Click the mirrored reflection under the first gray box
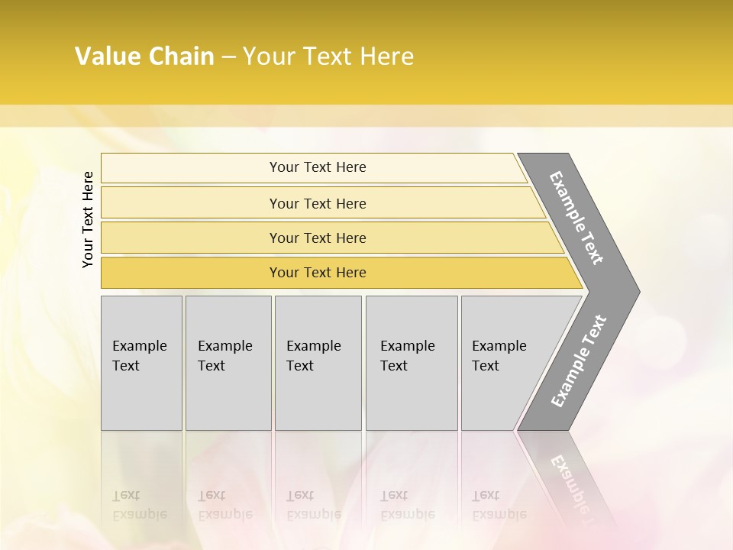This screenshot has height=550, width=733. pyautogui.click(x=141, y=489)
